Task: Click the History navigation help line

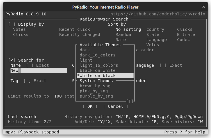Action: tap(133, 117)
